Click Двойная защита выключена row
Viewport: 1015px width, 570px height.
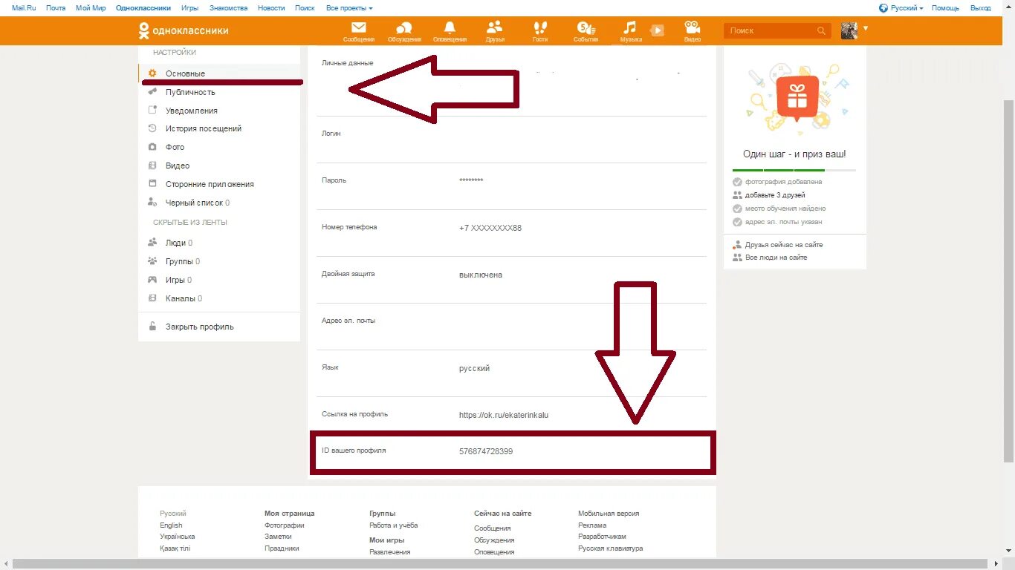pyautogui.click(x=512, y=280)
